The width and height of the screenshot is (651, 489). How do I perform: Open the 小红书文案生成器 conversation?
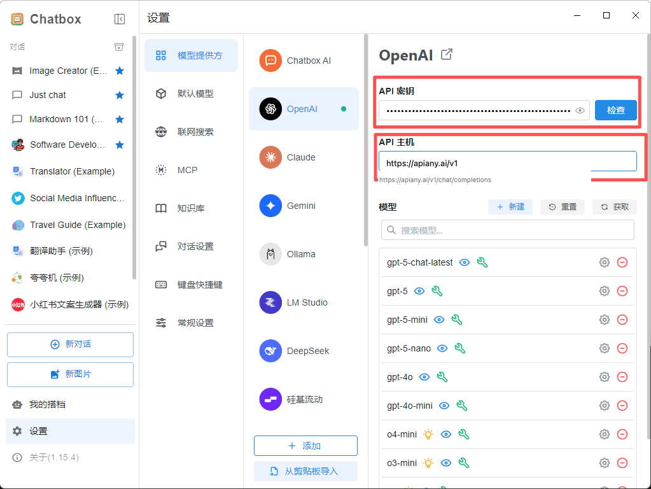(x=69, y=304)
